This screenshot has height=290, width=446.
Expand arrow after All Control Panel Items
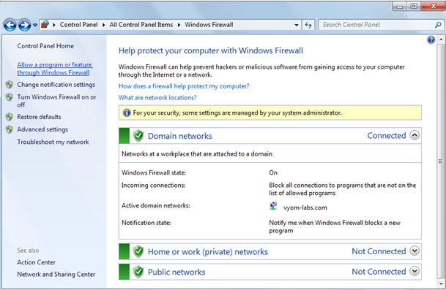click(179, 25)
